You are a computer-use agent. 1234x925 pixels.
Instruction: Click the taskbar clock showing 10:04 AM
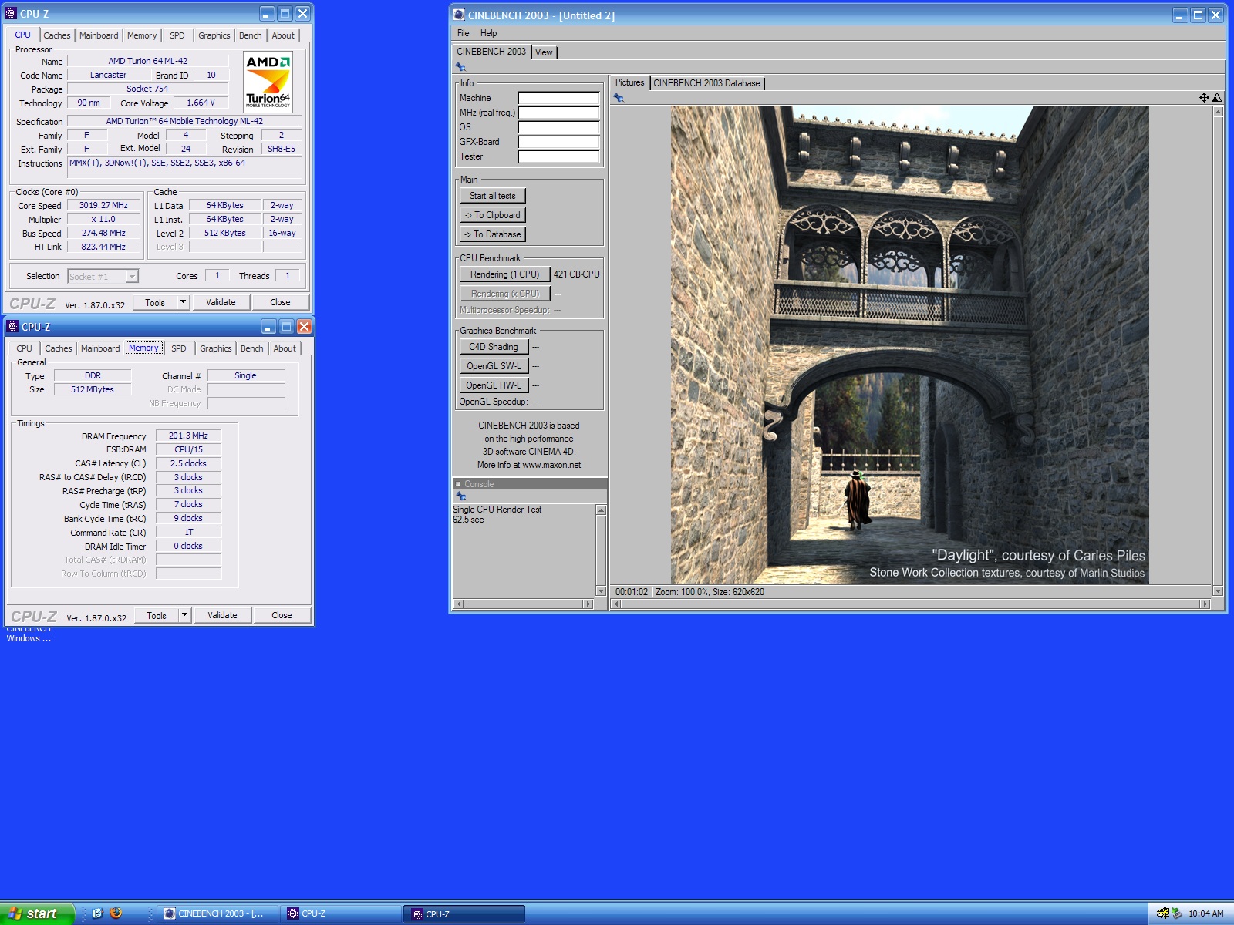click(x=1205, y=914)
